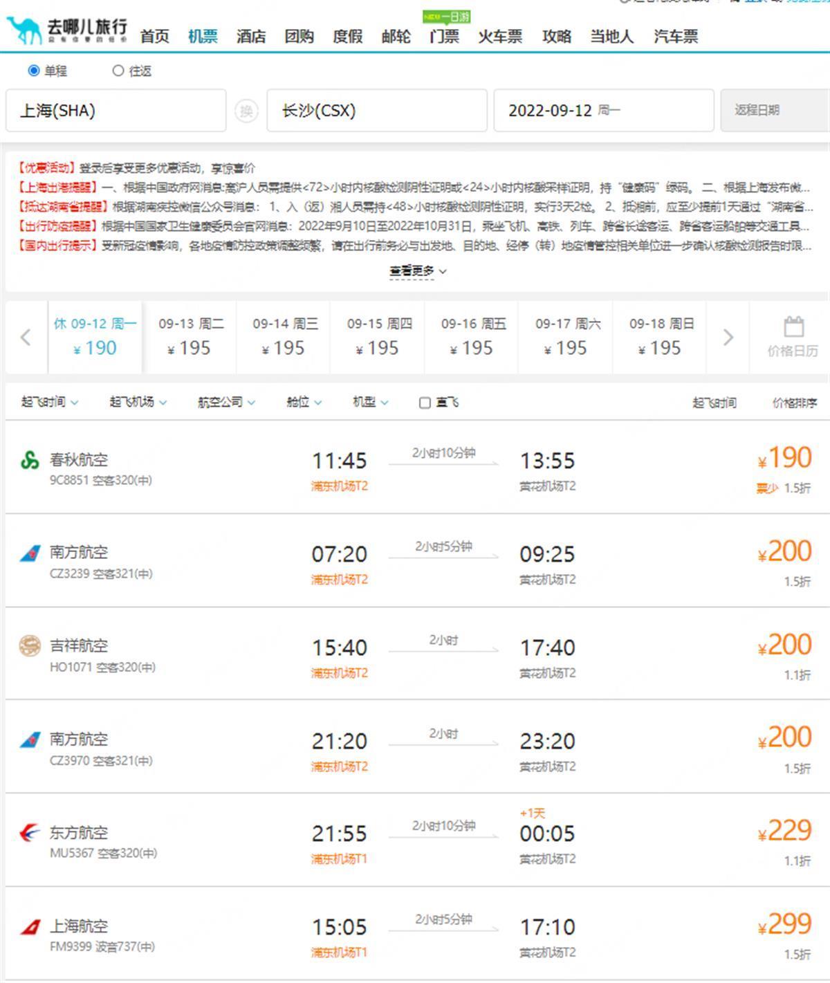The width and height of the screenshot is (830, 983).
Task: Click Shanghai Airlines logo on FM9399 row
Action: 30,926
